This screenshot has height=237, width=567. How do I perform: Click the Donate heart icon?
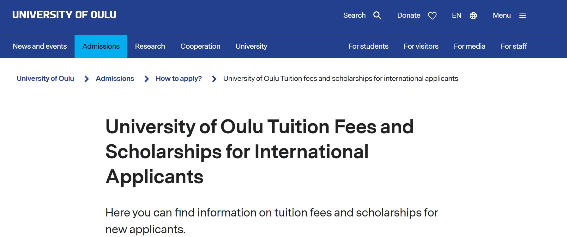click(432, 15)
